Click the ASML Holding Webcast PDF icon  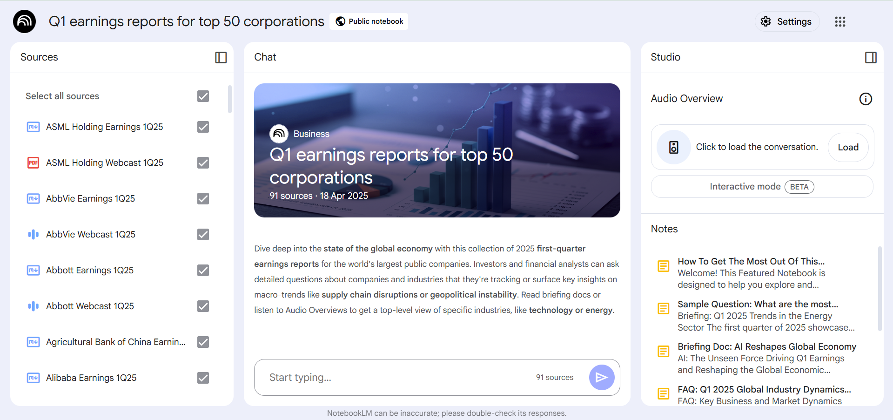(33, 163)
